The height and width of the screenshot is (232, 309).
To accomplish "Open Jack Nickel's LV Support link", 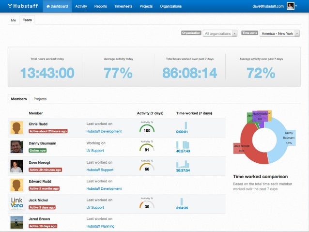I will (x=95, y=207).
